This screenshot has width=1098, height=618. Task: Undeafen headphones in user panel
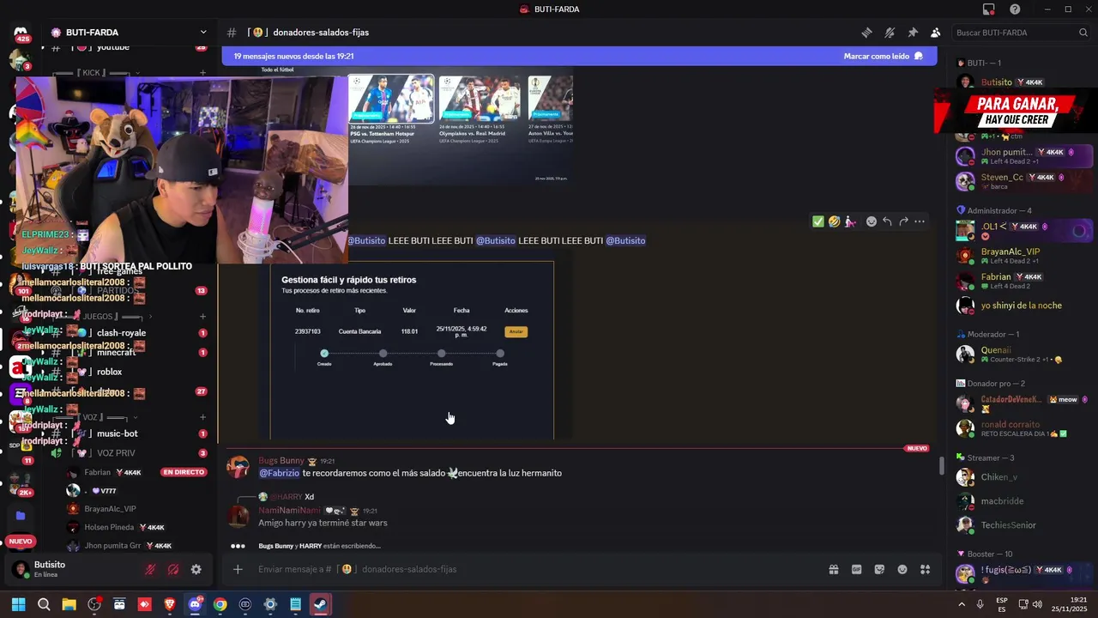point(173,569)
